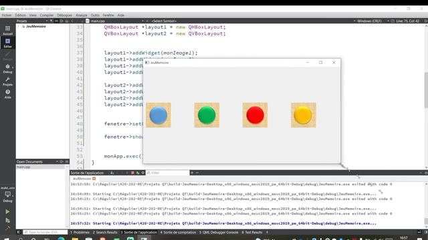Screen dimensions: 428x240
Task: Open the Analyze menu
Action: point(82,15)
